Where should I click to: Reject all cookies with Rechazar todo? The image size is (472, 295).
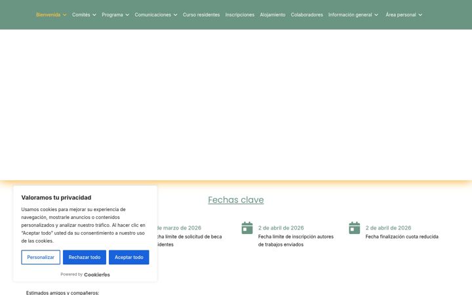coord(85,258)
